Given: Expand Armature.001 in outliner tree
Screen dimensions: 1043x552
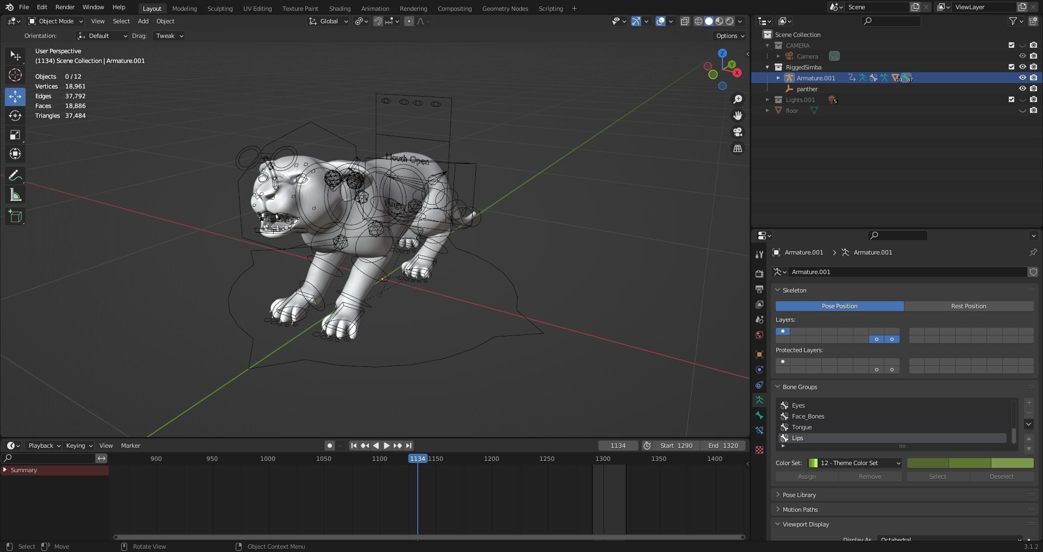Looking at the screenshot, I should click(778, 78).
